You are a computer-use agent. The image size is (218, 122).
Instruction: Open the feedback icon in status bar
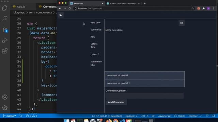point(207,116)
